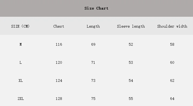Click chest value 116 for size M
Screen dimensions: 193x106
click(59, 44)
